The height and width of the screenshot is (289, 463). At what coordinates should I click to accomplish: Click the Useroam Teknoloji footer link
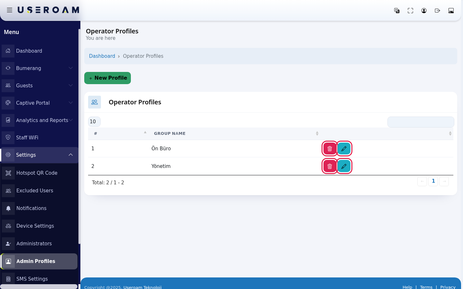tap(142, 287)
